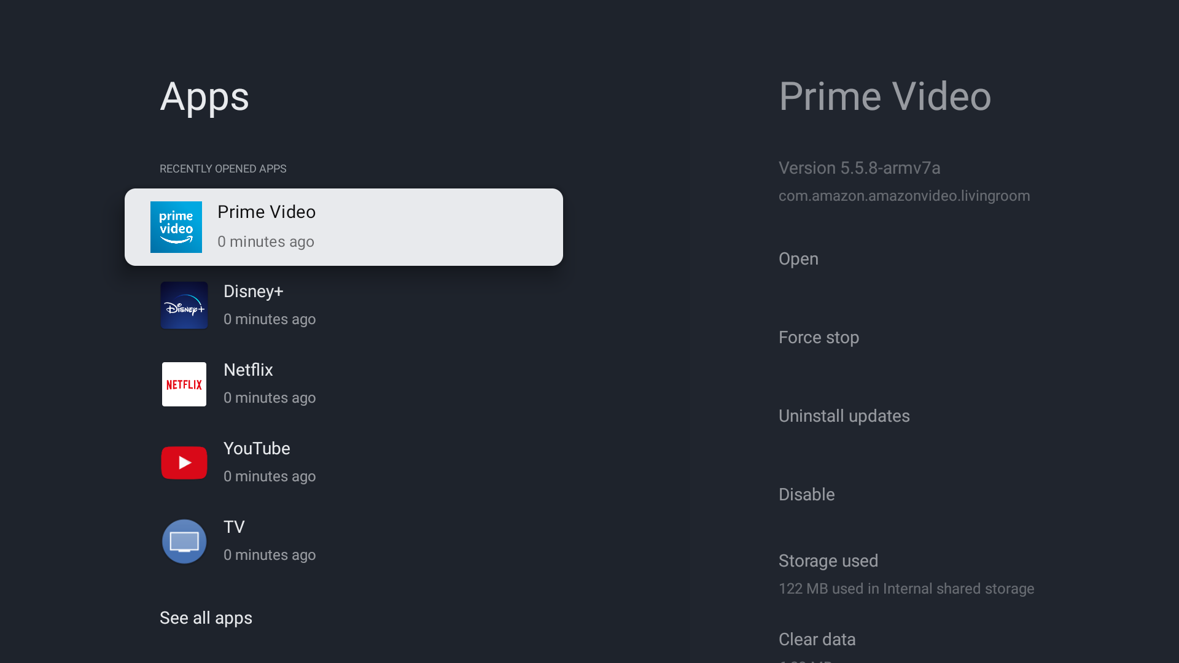Click the blue TV app icon
1179x663 pixels.
coord(184,541)
